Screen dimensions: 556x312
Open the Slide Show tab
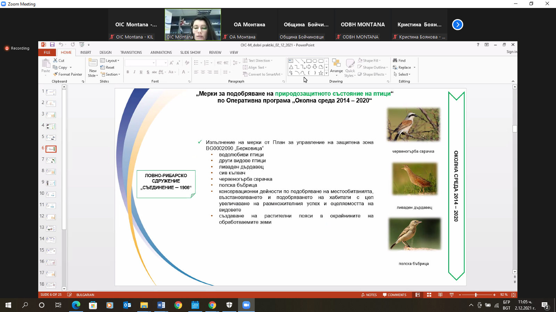(190, 52)
